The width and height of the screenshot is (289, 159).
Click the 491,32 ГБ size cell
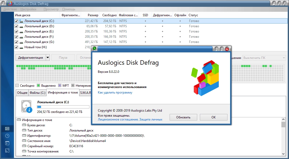pyautogui.click(x=91, y=42)
